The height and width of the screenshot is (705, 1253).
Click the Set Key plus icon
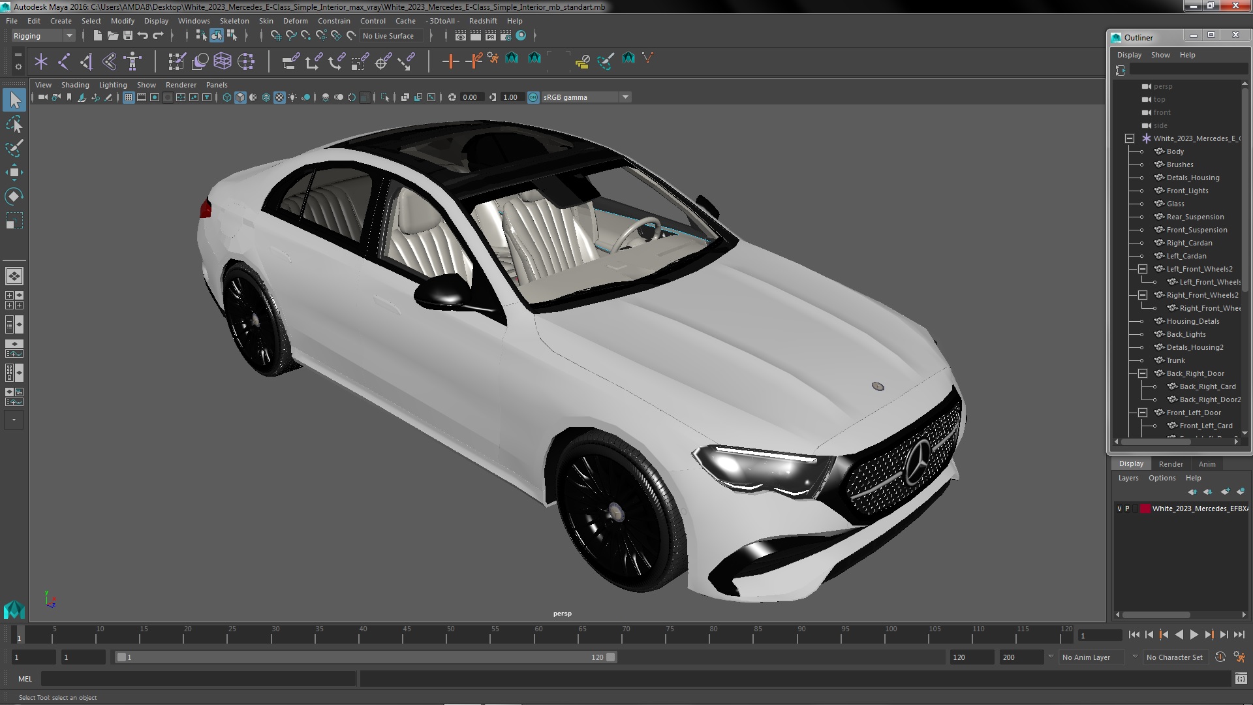click(x=450, y=61)
